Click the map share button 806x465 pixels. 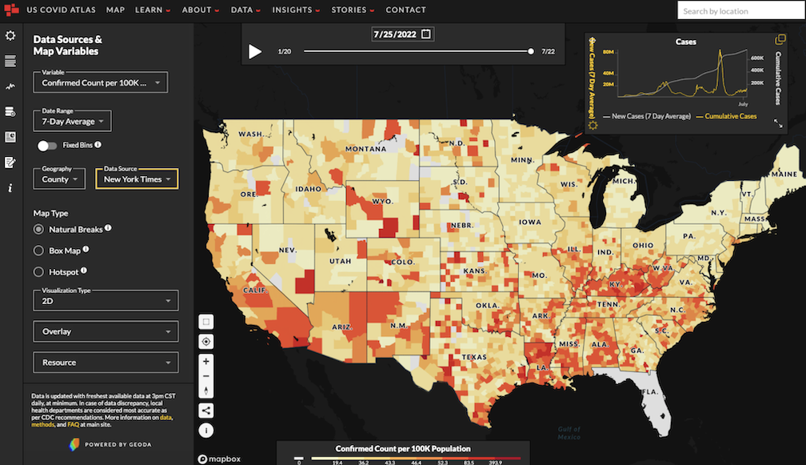click(x=206, y=411)
